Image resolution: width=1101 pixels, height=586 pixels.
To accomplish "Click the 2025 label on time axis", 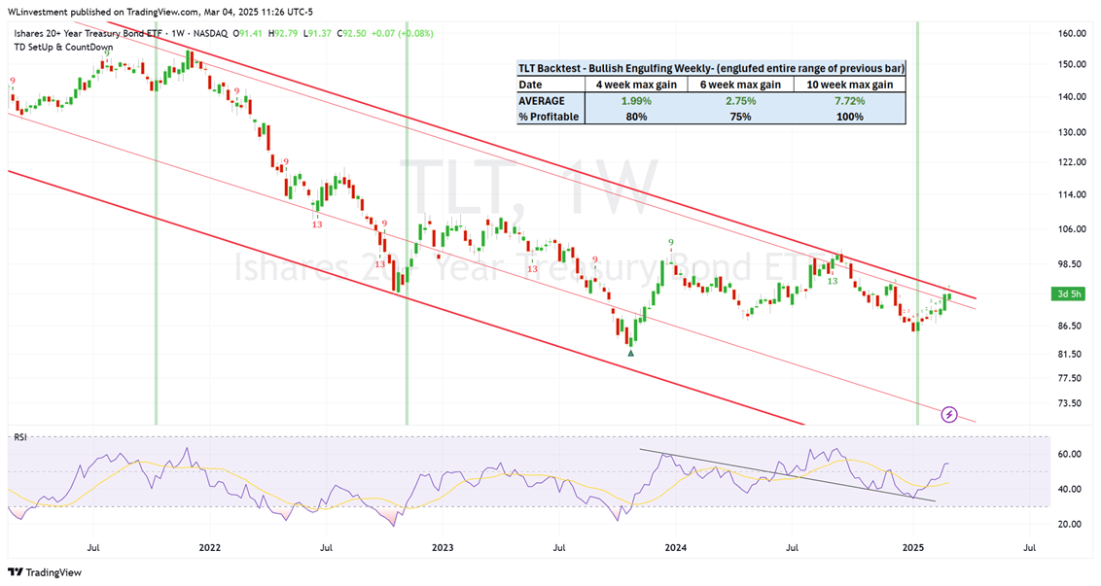I will (x=913, y=547).
